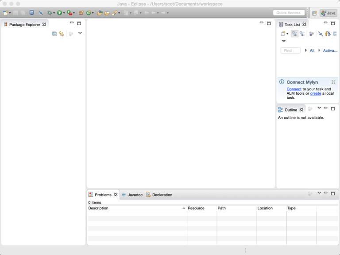Select the Outline tab
Screen dimensions: 340x255
pos(291,110)
